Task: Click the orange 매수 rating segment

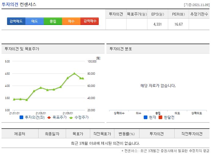Action: pos(71,21)
